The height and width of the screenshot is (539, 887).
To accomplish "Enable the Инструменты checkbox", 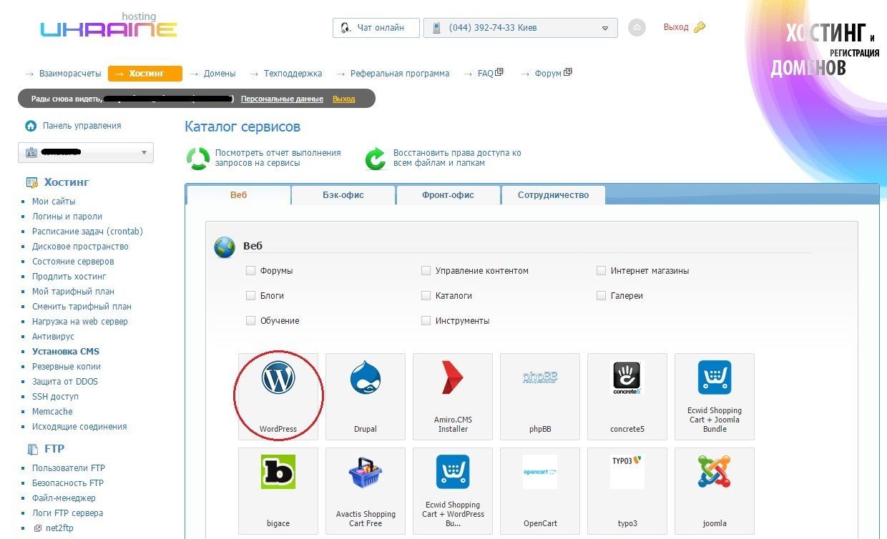I will coord(426,320).
